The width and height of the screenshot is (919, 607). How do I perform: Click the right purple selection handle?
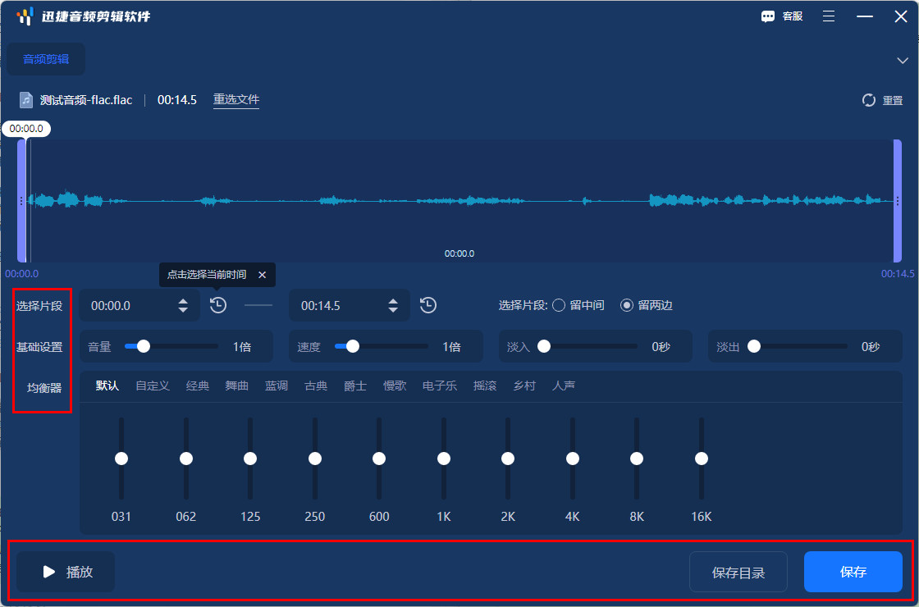pos(898,201)
